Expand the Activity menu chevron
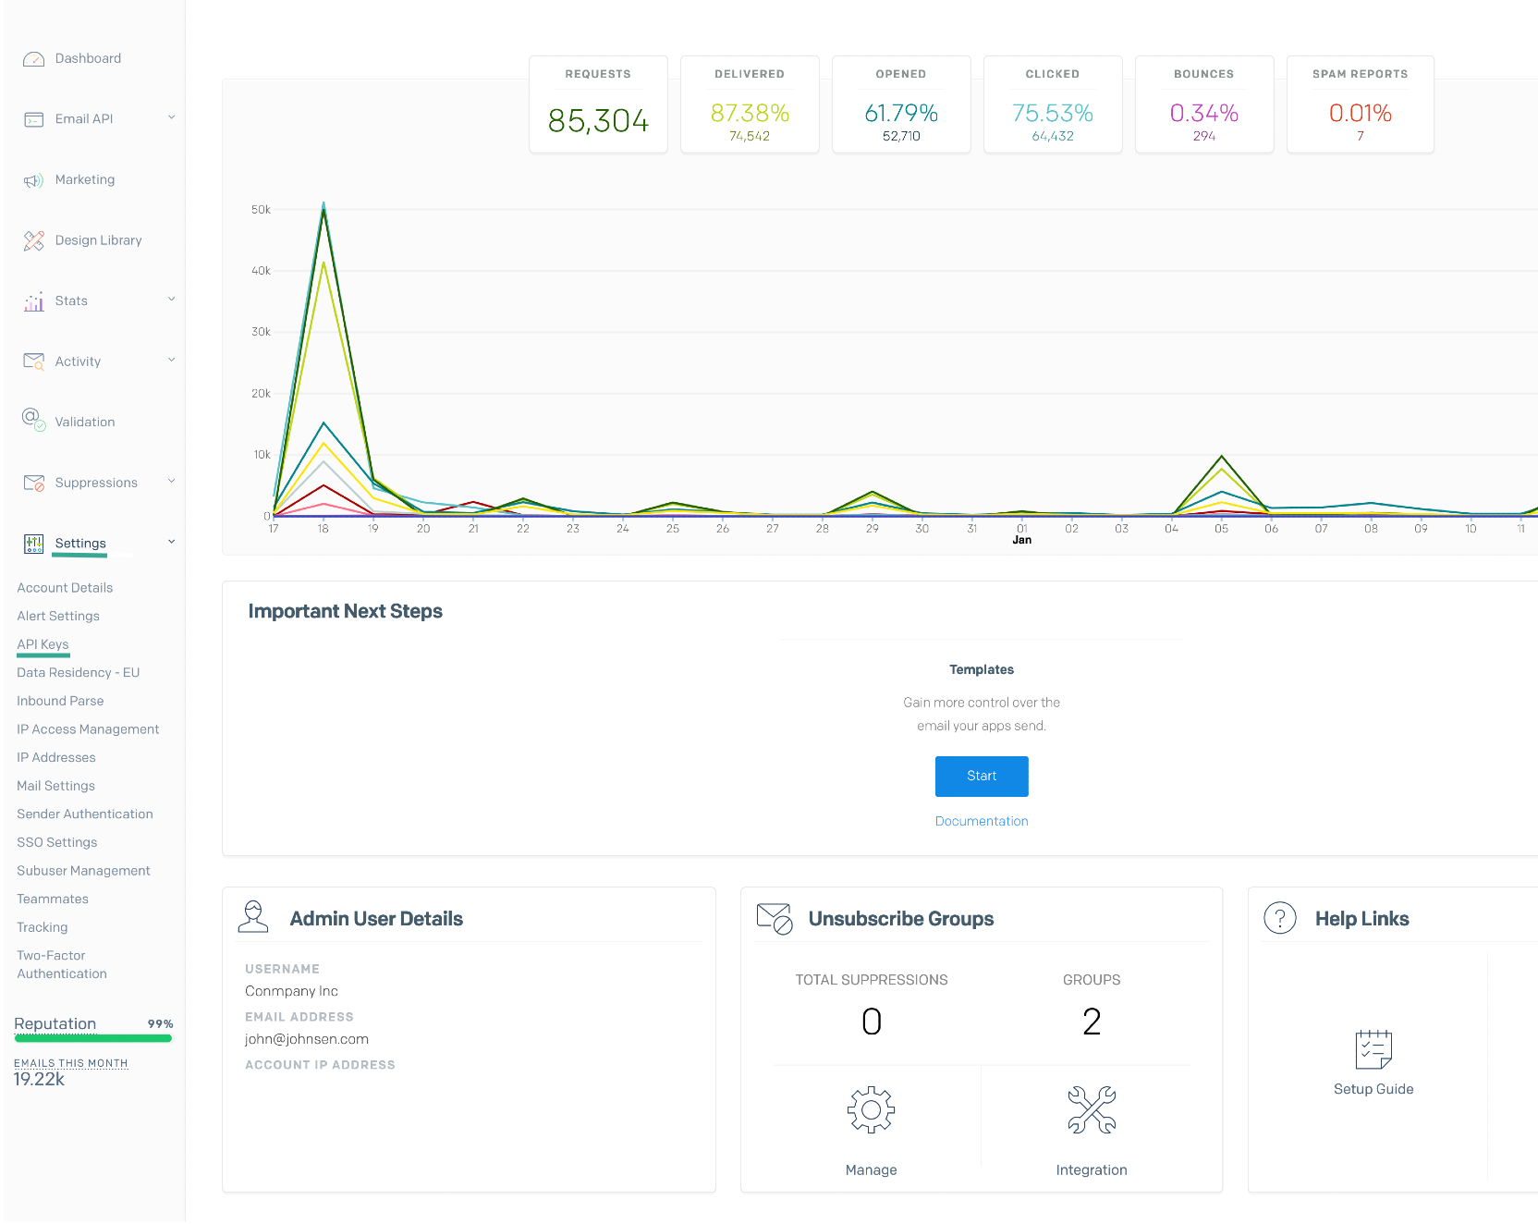The image size is (1538, 1224). [x=171, y=361]
